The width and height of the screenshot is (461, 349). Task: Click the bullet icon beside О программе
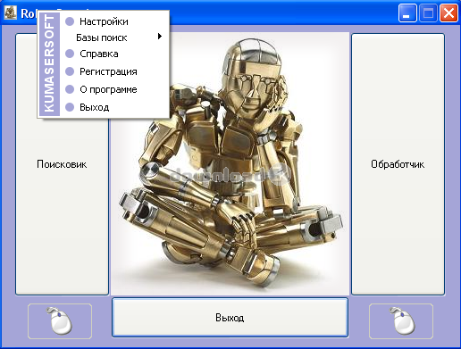pos(70,89)
